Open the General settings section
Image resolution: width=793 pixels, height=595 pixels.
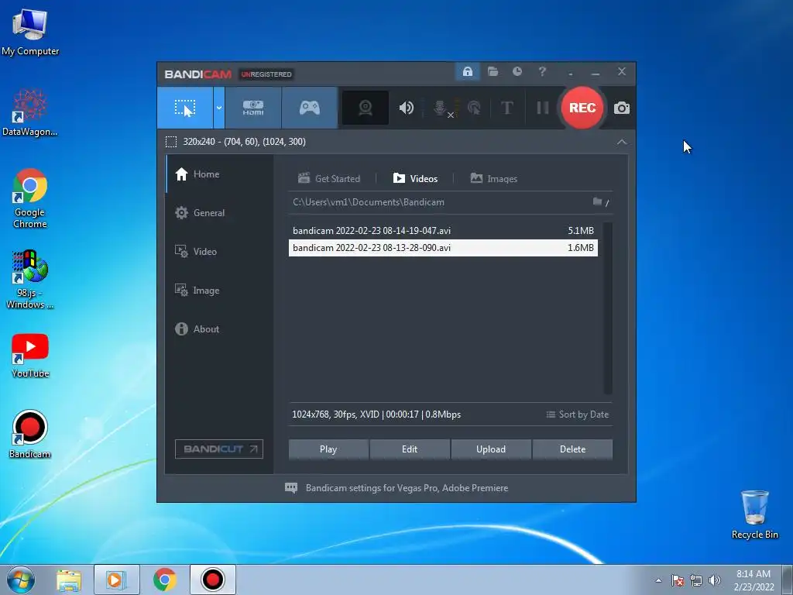(x=219, y=213)
